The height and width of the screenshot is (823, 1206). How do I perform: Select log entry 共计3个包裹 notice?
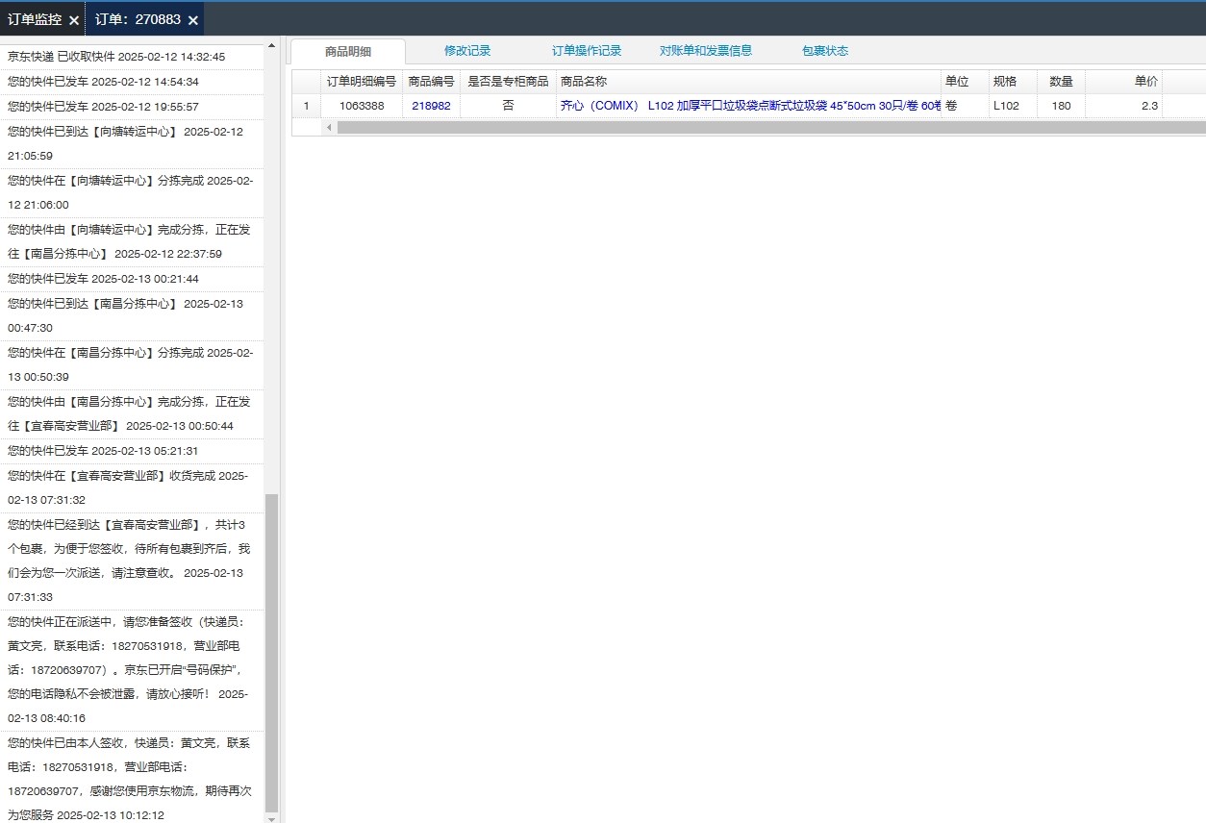click(132, 561)
